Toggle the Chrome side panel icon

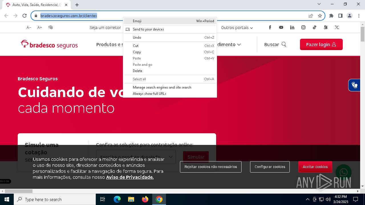340,16
